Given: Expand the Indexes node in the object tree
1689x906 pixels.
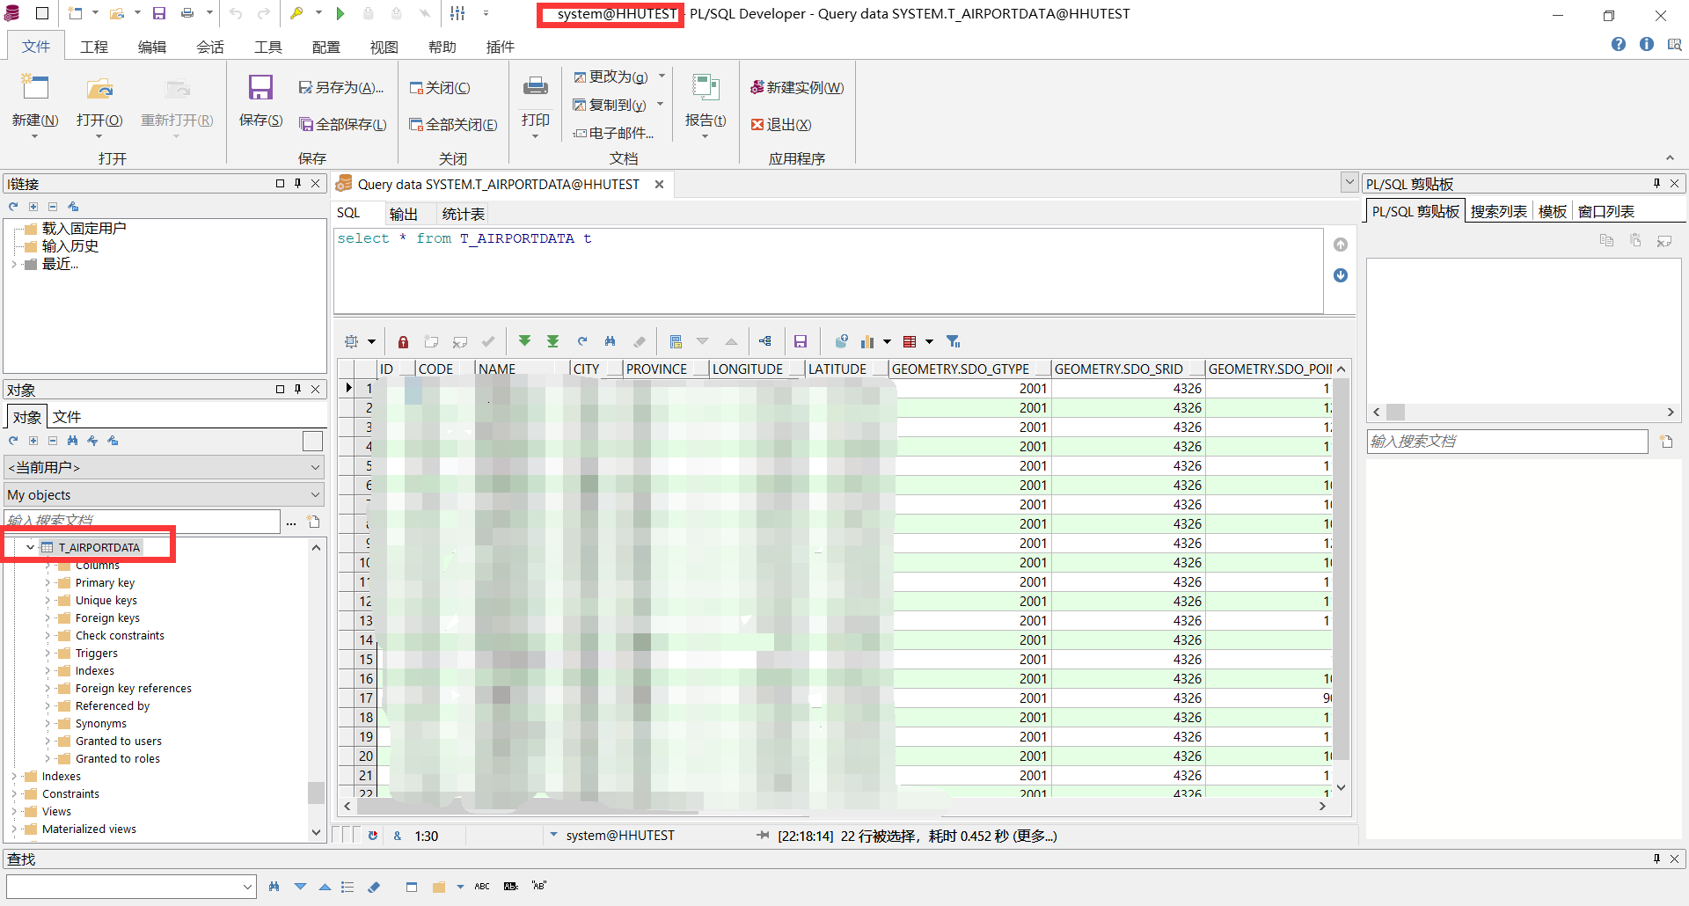Looking at the screenshot, I should point(14,776).
